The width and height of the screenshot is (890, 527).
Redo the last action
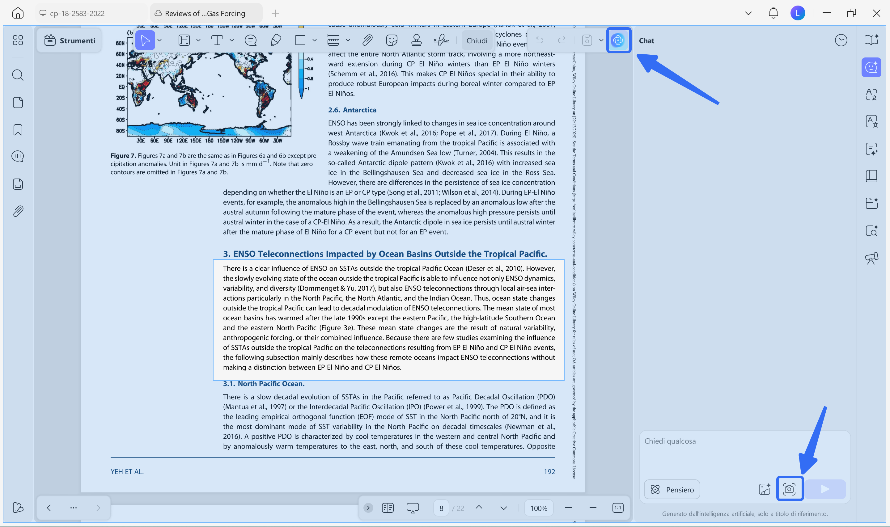(562, 40)
